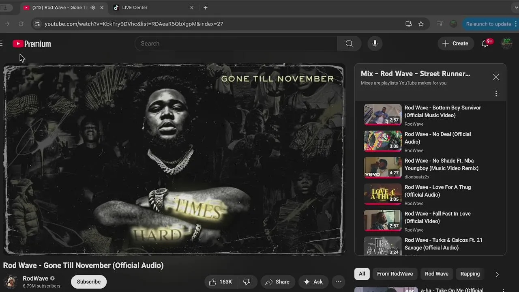The width and height of the screenshot is (519, 292).
Task: Open the hamburger guide menu
Action: pos(1,43)
